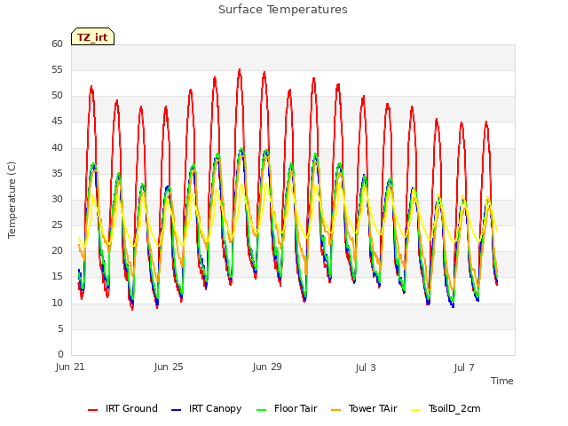This screenshot has height=426, width=568.
Task: Click the 10 y-axis tick label
Action: pyautogui.click(x=57, y=304)
